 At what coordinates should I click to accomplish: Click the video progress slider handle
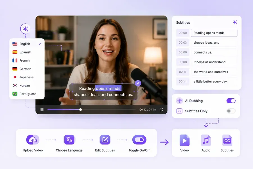[80, 110]
